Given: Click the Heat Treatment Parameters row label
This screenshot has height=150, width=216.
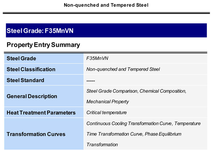Looking at the screenshot, I should tap(41, 112).
